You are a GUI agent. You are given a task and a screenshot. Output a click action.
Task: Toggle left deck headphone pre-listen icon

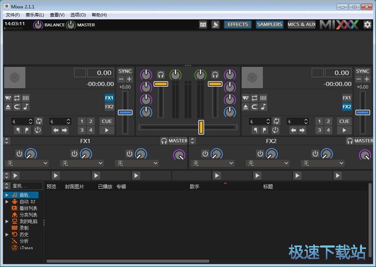coord(161,74)
